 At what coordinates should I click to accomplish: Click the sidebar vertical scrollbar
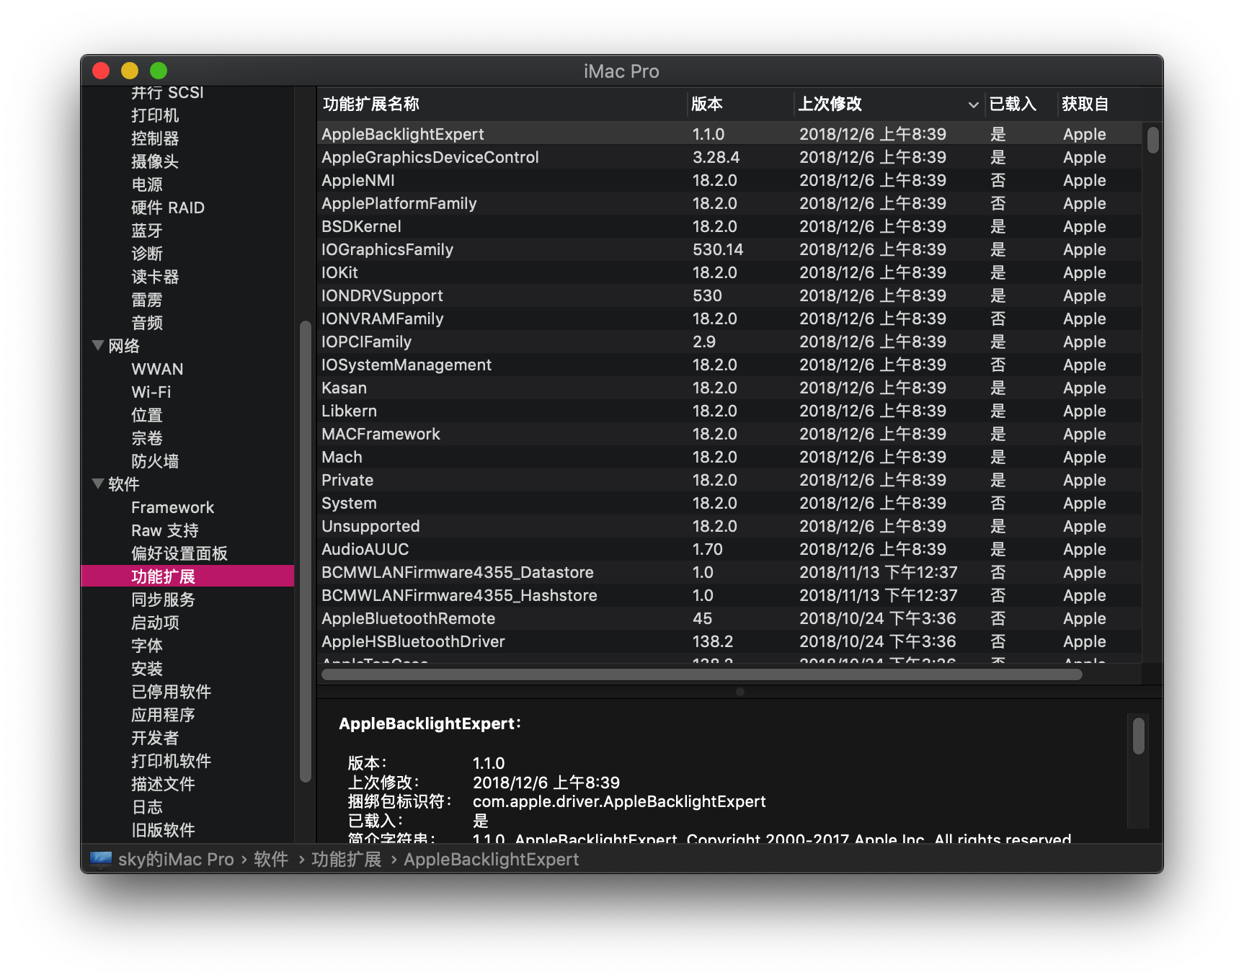tap(306, 551)
